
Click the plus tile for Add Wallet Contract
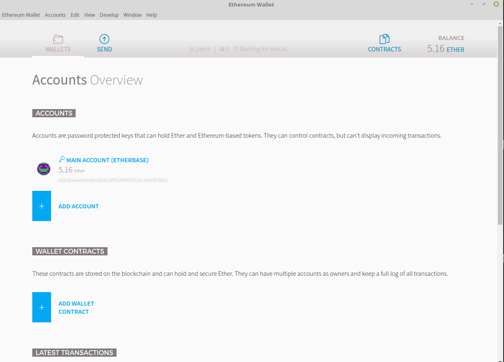(x=42, y=307)
